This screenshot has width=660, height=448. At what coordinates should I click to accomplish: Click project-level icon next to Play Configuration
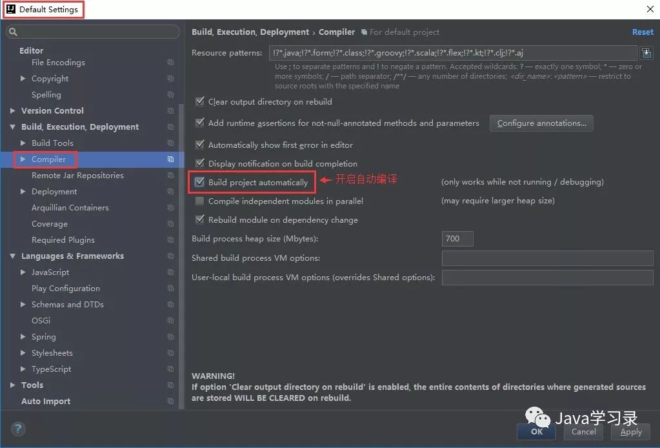click(x=170, y=289)
